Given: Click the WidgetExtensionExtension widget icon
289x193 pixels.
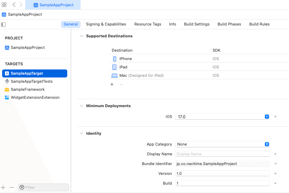Looking at the screenshot, I should (7, 97).
